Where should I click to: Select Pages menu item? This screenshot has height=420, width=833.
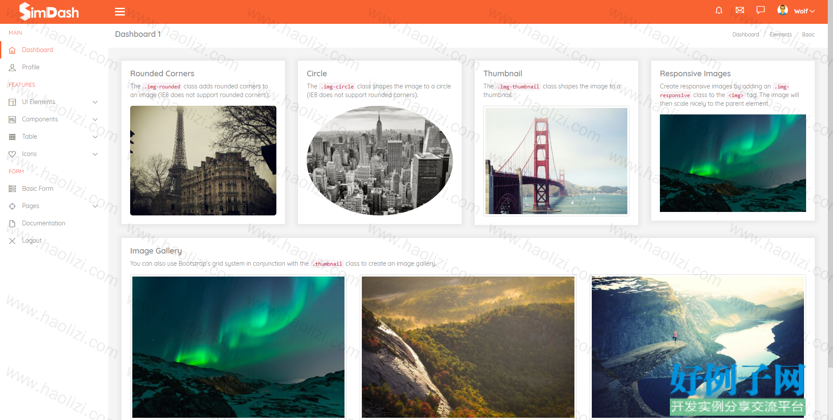point(31,206)
